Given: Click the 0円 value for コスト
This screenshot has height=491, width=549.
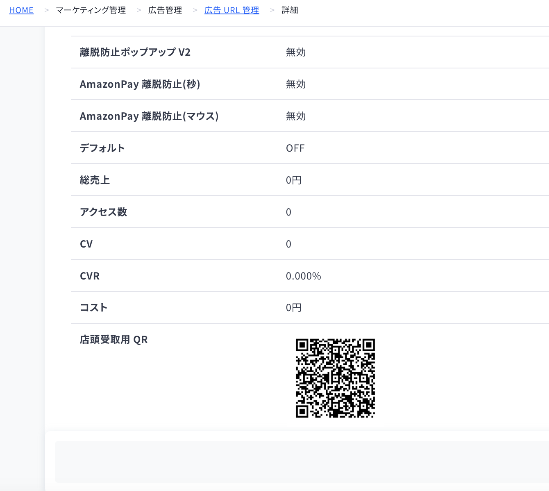Looking at the screenshot, I should point(294,307).
